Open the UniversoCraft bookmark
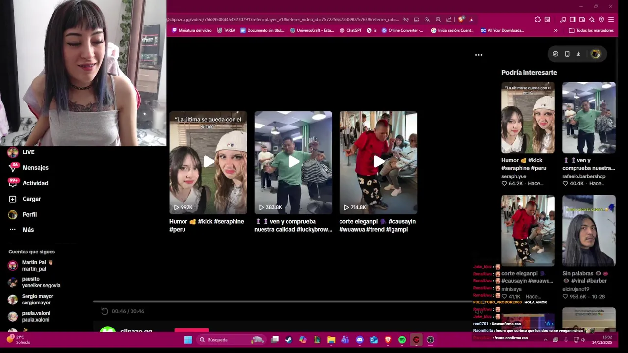 coord(312,30)
